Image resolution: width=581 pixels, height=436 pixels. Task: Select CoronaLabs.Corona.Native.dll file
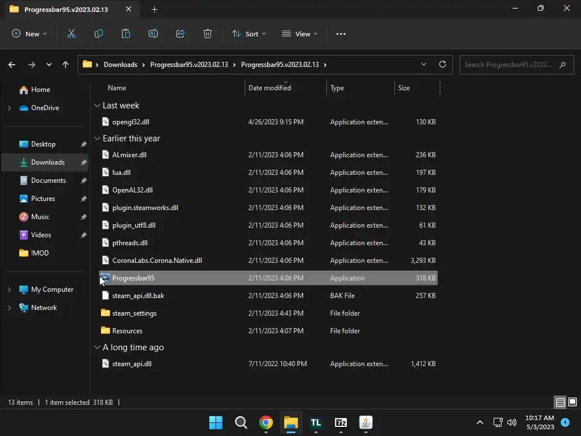click(268, 261)
